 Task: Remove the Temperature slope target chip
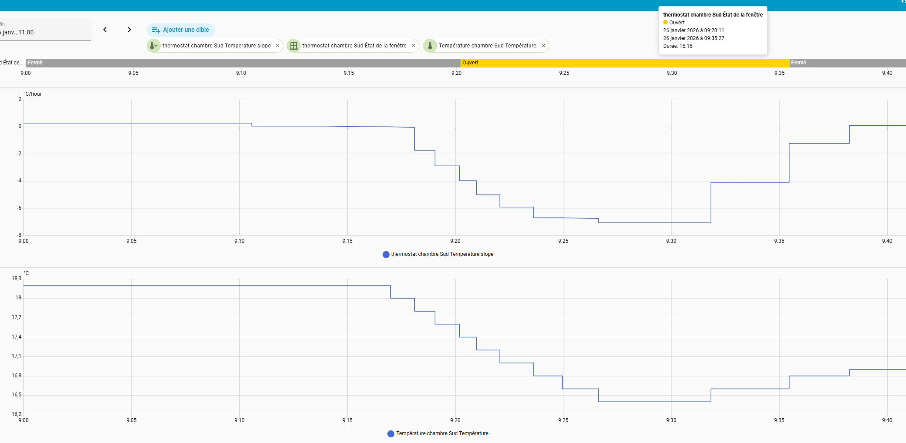278,46
